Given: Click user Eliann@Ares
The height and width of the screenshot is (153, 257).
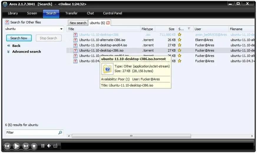Looking at the screenshot, I should (x=204, y=40).
